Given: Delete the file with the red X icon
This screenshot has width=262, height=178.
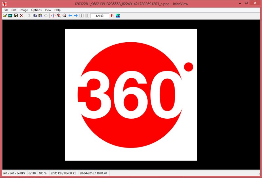Looking at the screenshot, I should pos(22,16).
